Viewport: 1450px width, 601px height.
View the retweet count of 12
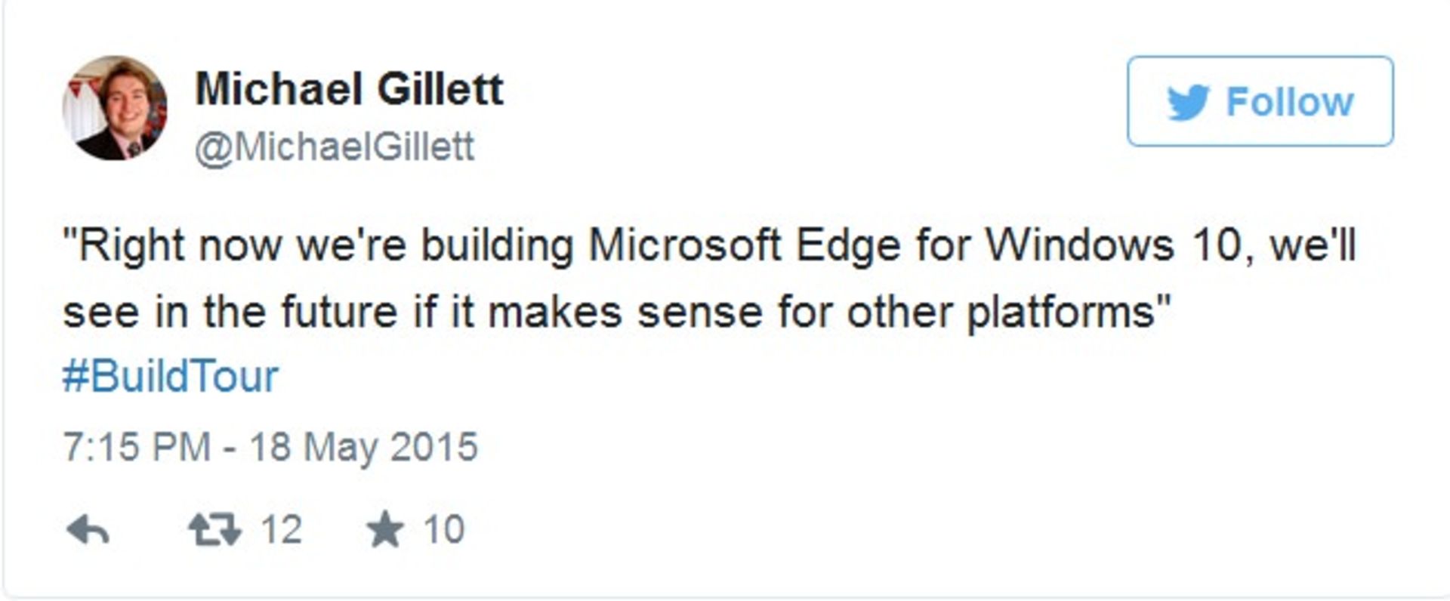[282, 529]
